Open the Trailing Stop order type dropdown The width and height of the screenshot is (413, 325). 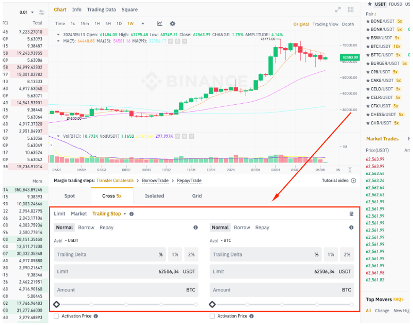[x=125, y=214]
